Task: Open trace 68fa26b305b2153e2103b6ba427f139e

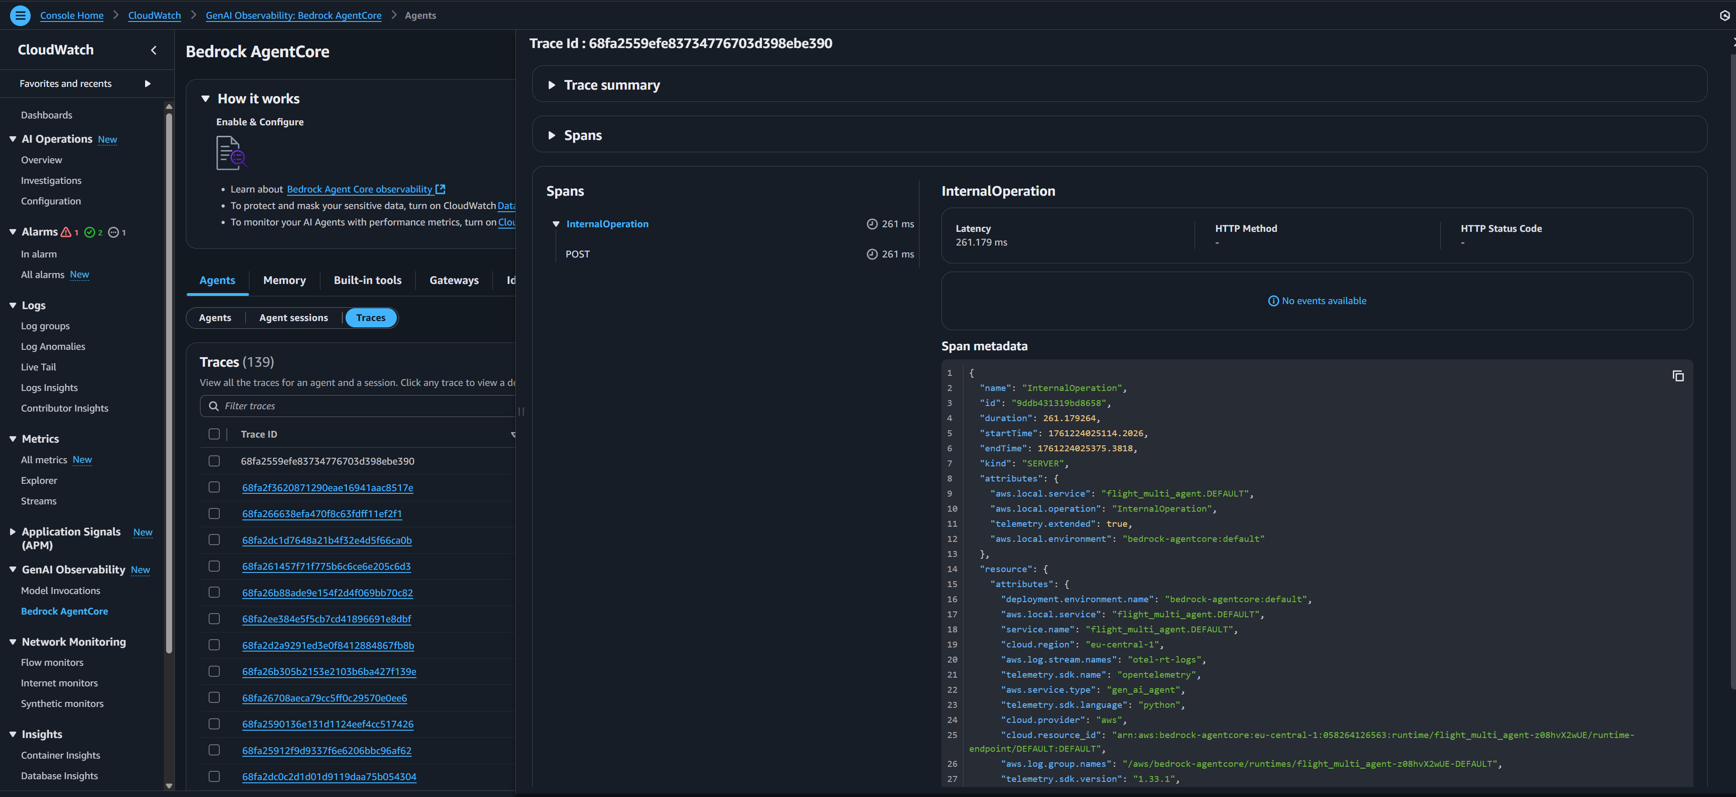Action: point(329,671)
